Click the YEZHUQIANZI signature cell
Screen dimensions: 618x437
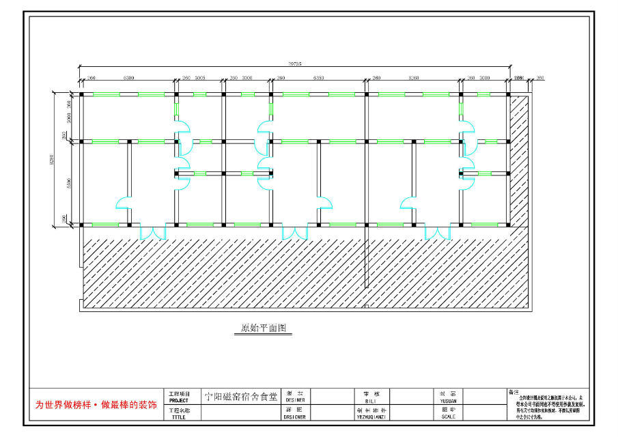(371, 413)
